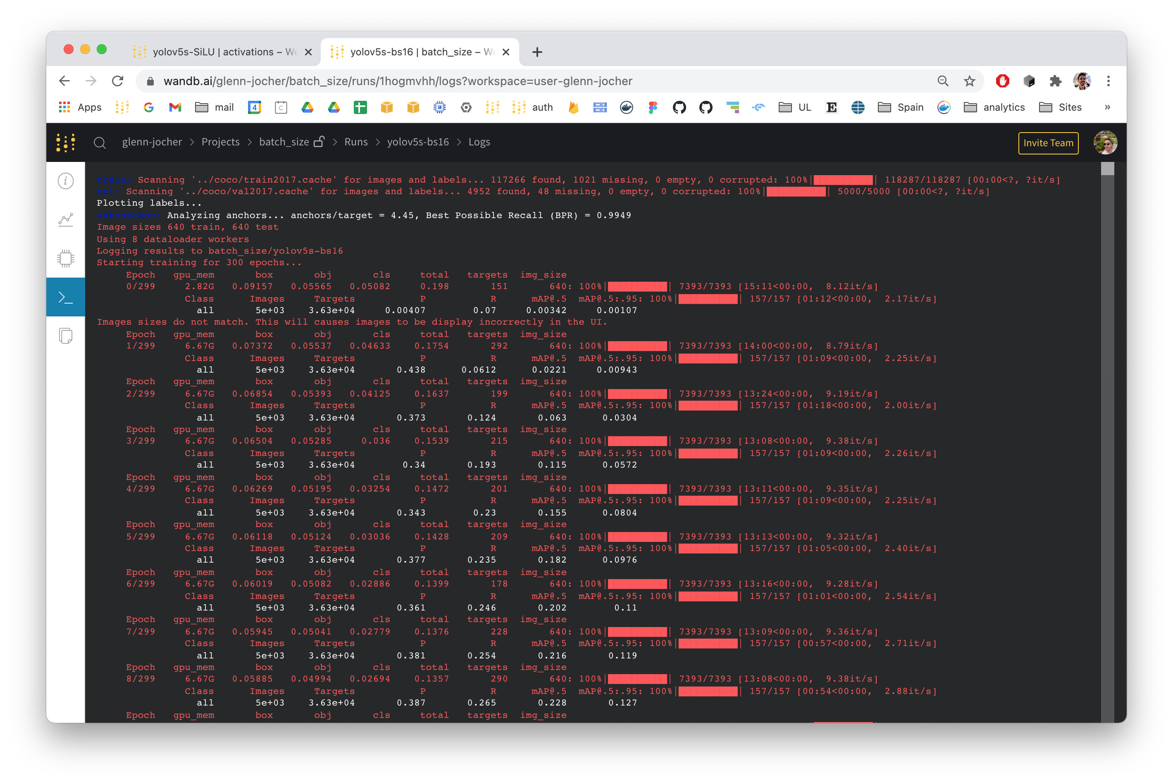1173x784 pixels.
Task: Show hidden bookmarks with the overflow chevron
Action: click(x=1107, y=107)
